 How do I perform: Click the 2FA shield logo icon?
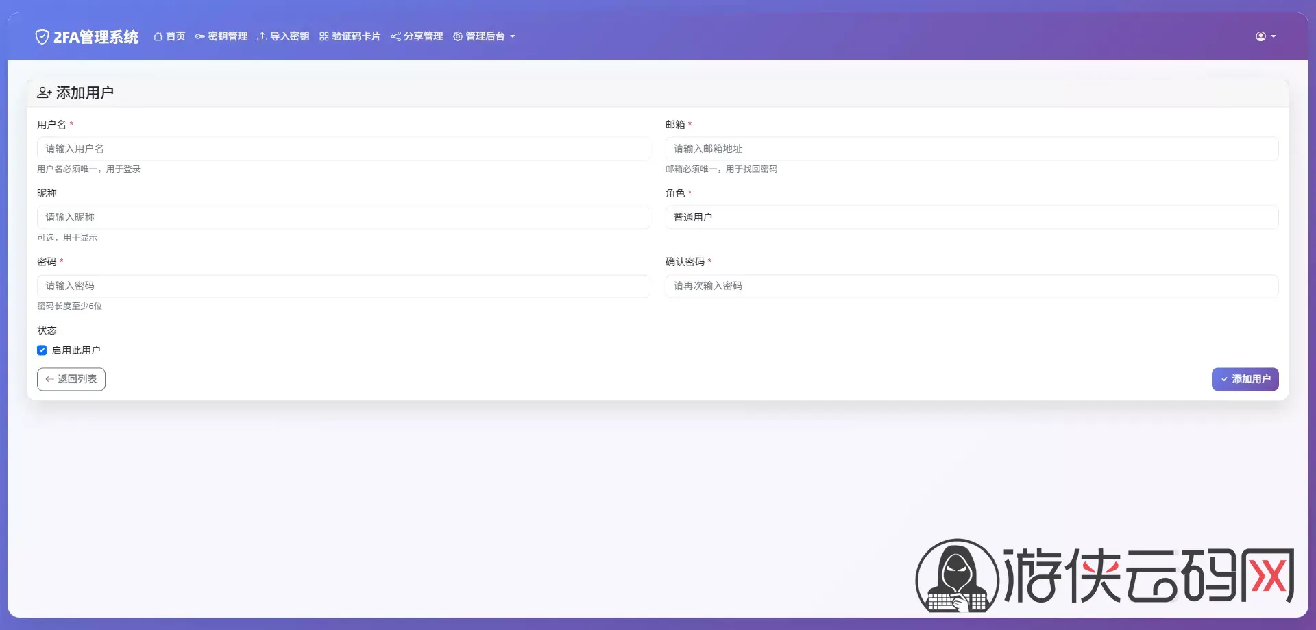[x=42, y=37]
